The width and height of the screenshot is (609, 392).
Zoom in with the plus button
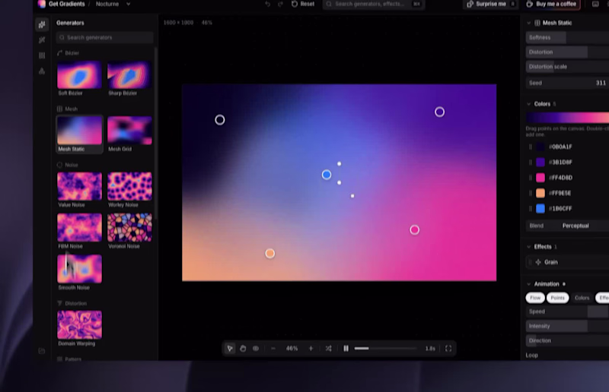[x=311, y=349]
